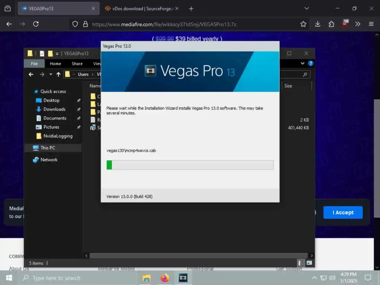Open the Firefox hamburger application menu
The width and height of the screenshot is (380, 285).
[x=371, y=24]
